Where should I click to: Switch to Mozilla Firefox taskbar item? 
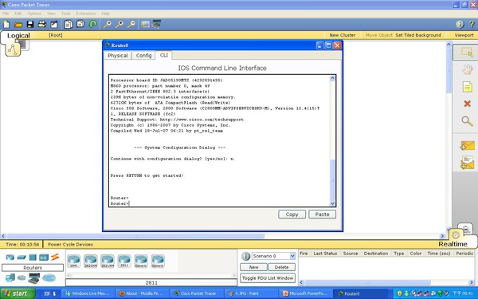click(141, 293)
